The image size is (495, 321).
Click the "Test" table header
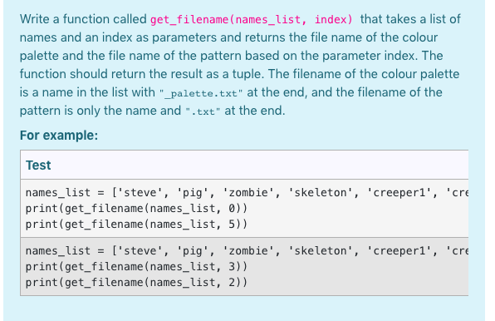click(38, 165)
